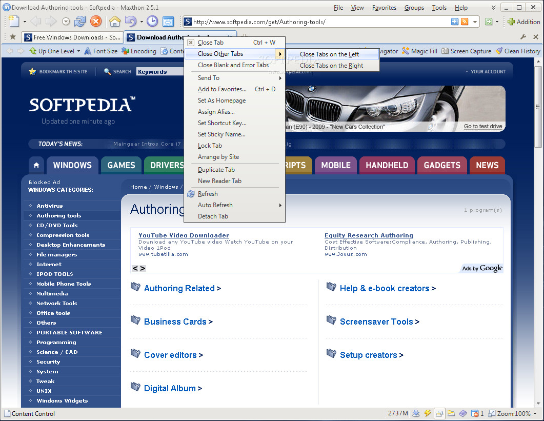Expand the address bar URL dropdown
Viewport: 544px width, 421px height.
pyautogui.click(x=475, y=22)
